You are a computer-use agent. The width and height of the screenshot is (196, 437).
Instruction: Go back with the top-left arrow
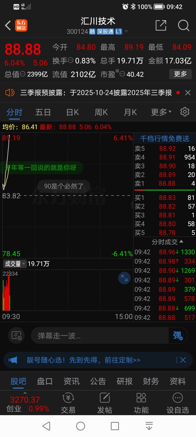(8, 26)
